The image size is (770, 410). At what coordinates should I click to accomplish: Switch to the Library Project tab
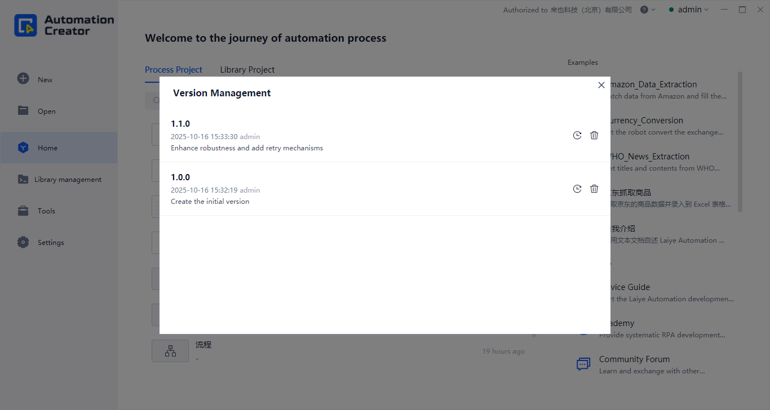(x=247, y=70)
